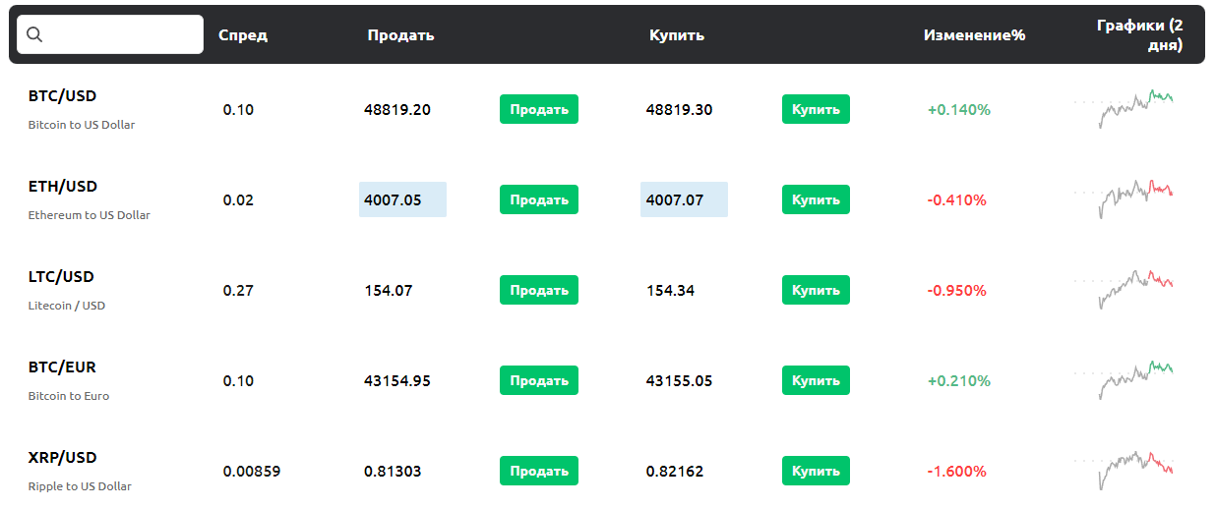The width and height of the screenshot is (1215, 508).
Task: Buy BTC/USD with the Купить button
Action: click(816, 109)
